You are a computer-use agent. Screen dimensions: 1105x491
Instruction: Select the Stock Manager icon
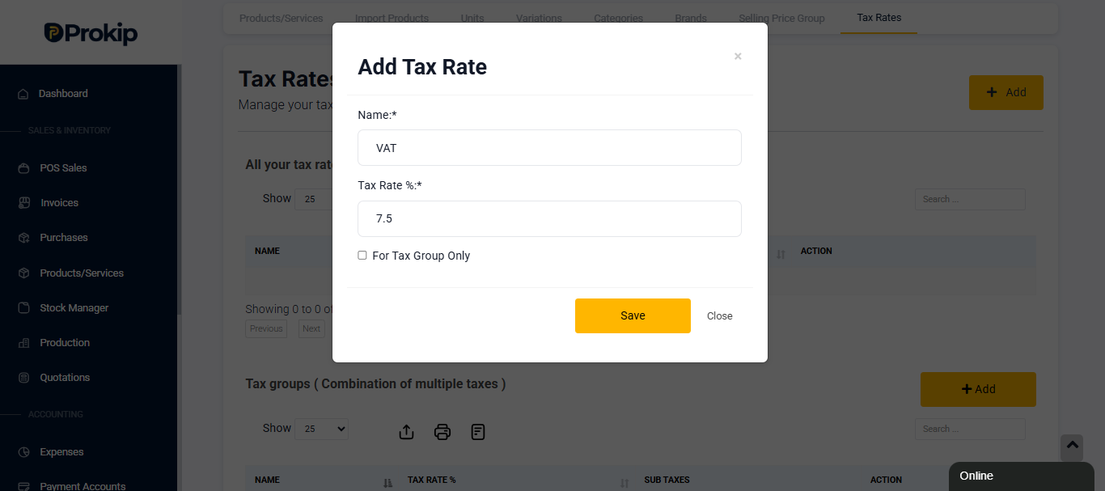[x=23, y=308]
